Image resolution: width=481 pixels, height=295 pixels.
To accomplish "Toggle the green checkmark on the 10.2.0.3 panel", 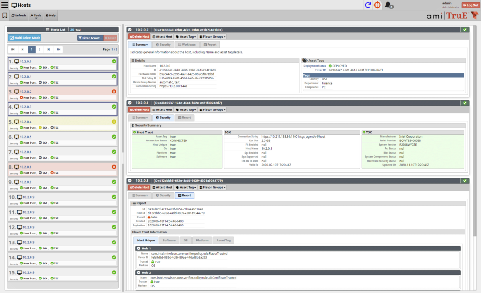I will pyautogui.click(x=465, y=181).
